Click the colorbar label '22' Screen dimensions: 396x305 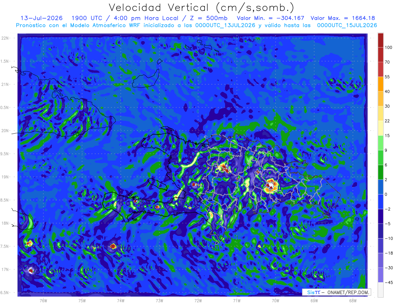(387, 121)
